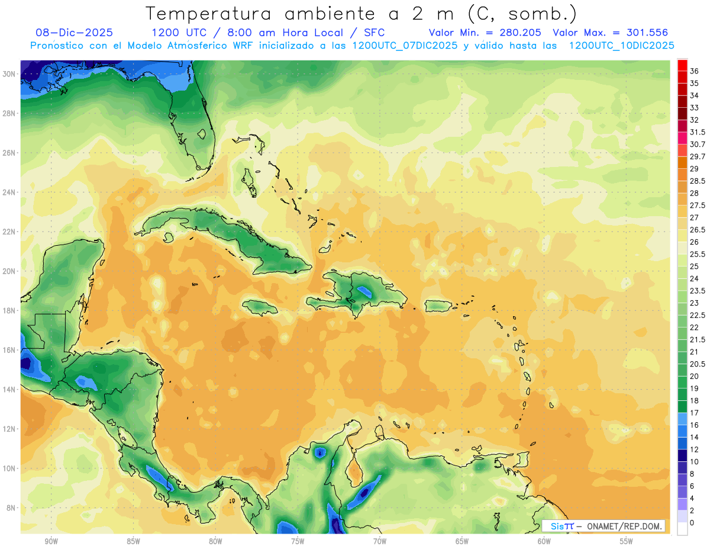Viewport: 710px width, 549px height.
Task: Click the forecast date "08-Dic-2025"
Action: pyautogui.click(x=74, y=33)
